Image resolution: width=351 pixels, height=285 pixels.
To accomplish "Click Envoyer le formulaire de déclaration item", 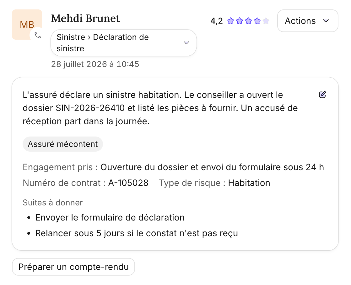I will click(110, 217).
